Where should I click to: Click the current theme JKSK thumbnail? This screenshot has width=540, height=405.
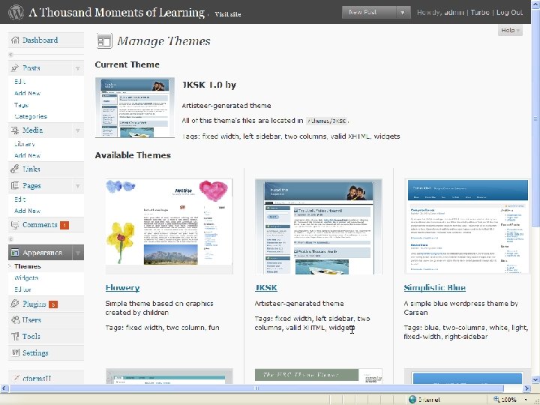[x=135, y=107]
